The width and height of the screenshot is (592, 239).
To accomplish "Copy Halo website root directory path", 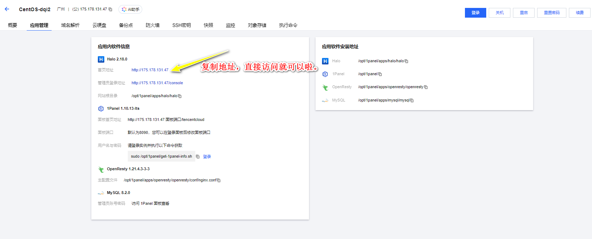I will [x=180, y=96].
